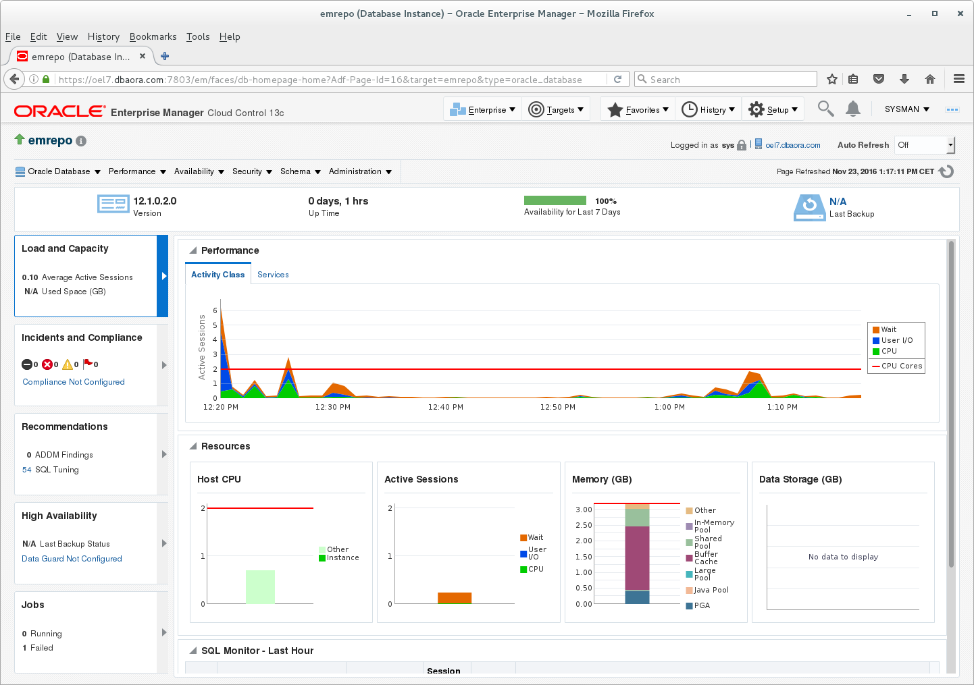Open the History dropdown in Enterprise Manager
This screenshot has height=685, width=974.
pos(709,109)
